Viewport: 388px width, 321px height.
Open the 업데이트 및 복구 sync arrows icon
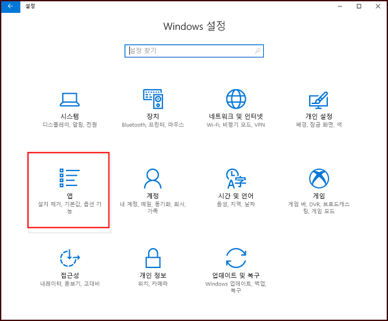(236, 258)
